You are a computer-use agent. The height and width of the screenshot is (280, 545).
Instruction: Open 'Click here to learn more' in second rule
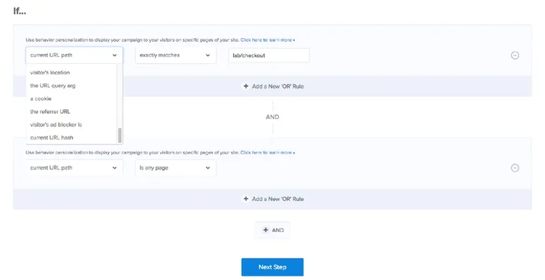point(267,153)
